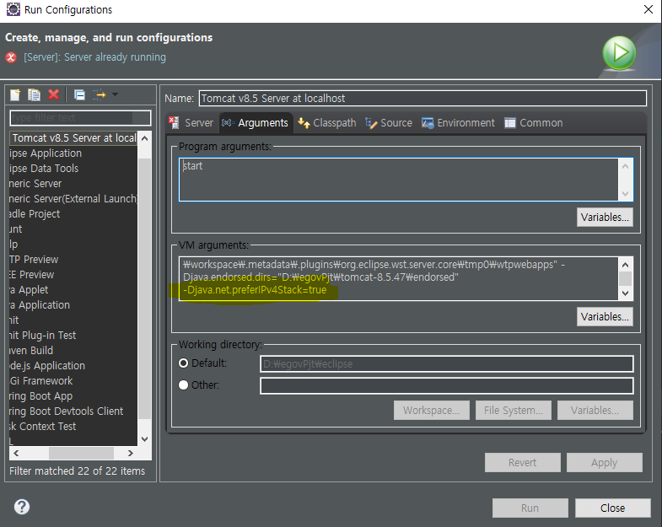Click the -Djava.net.preferIPv4Stack=true text
This screenshot has width=662, height=527.
(255, 290)
